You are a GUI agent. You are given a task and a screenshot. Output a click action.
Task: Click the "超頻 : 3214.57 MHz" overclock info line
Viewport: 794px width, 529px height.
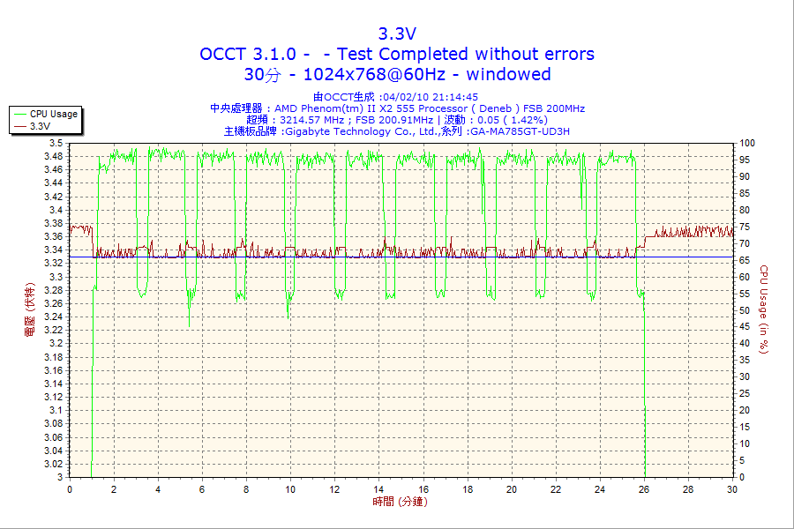[x=397, y=120]
